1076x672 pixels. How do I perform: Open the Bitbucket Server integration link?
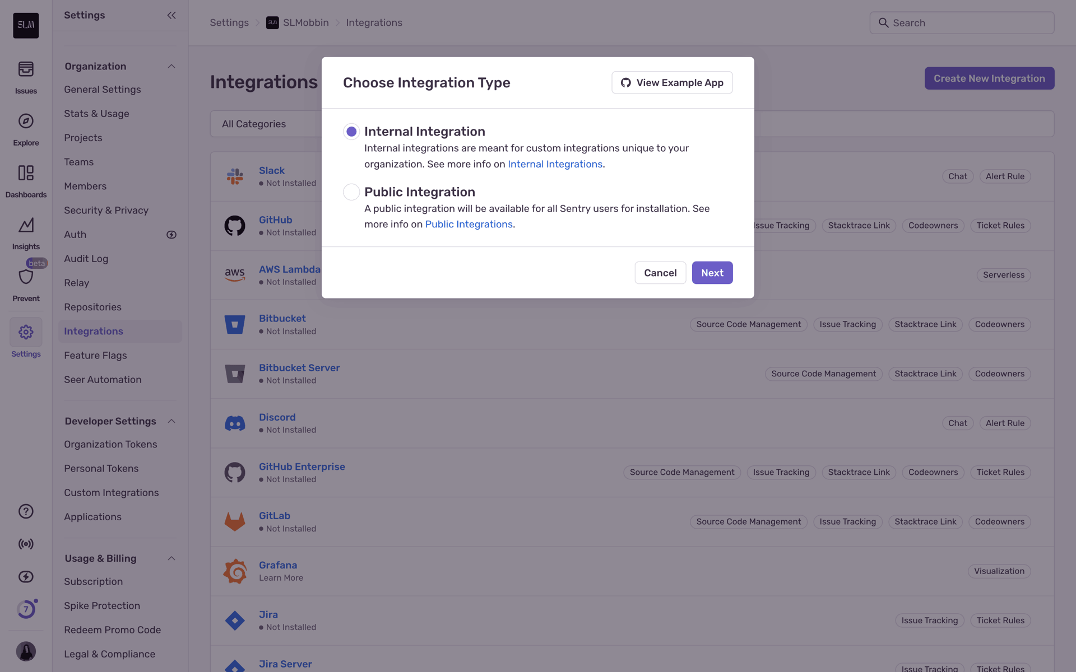(299, 368)
